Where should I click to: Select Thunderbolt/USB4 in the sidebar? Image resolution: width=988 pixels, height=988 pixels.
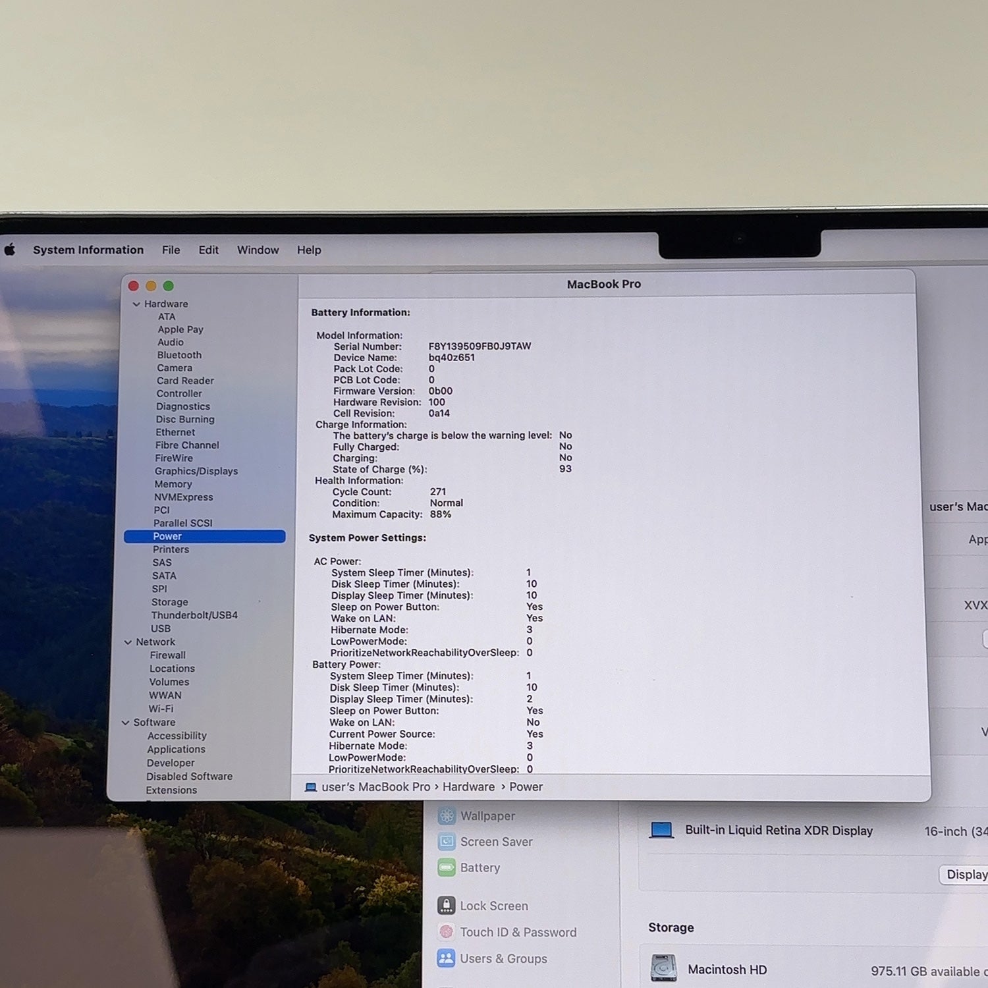click(194, 615)
